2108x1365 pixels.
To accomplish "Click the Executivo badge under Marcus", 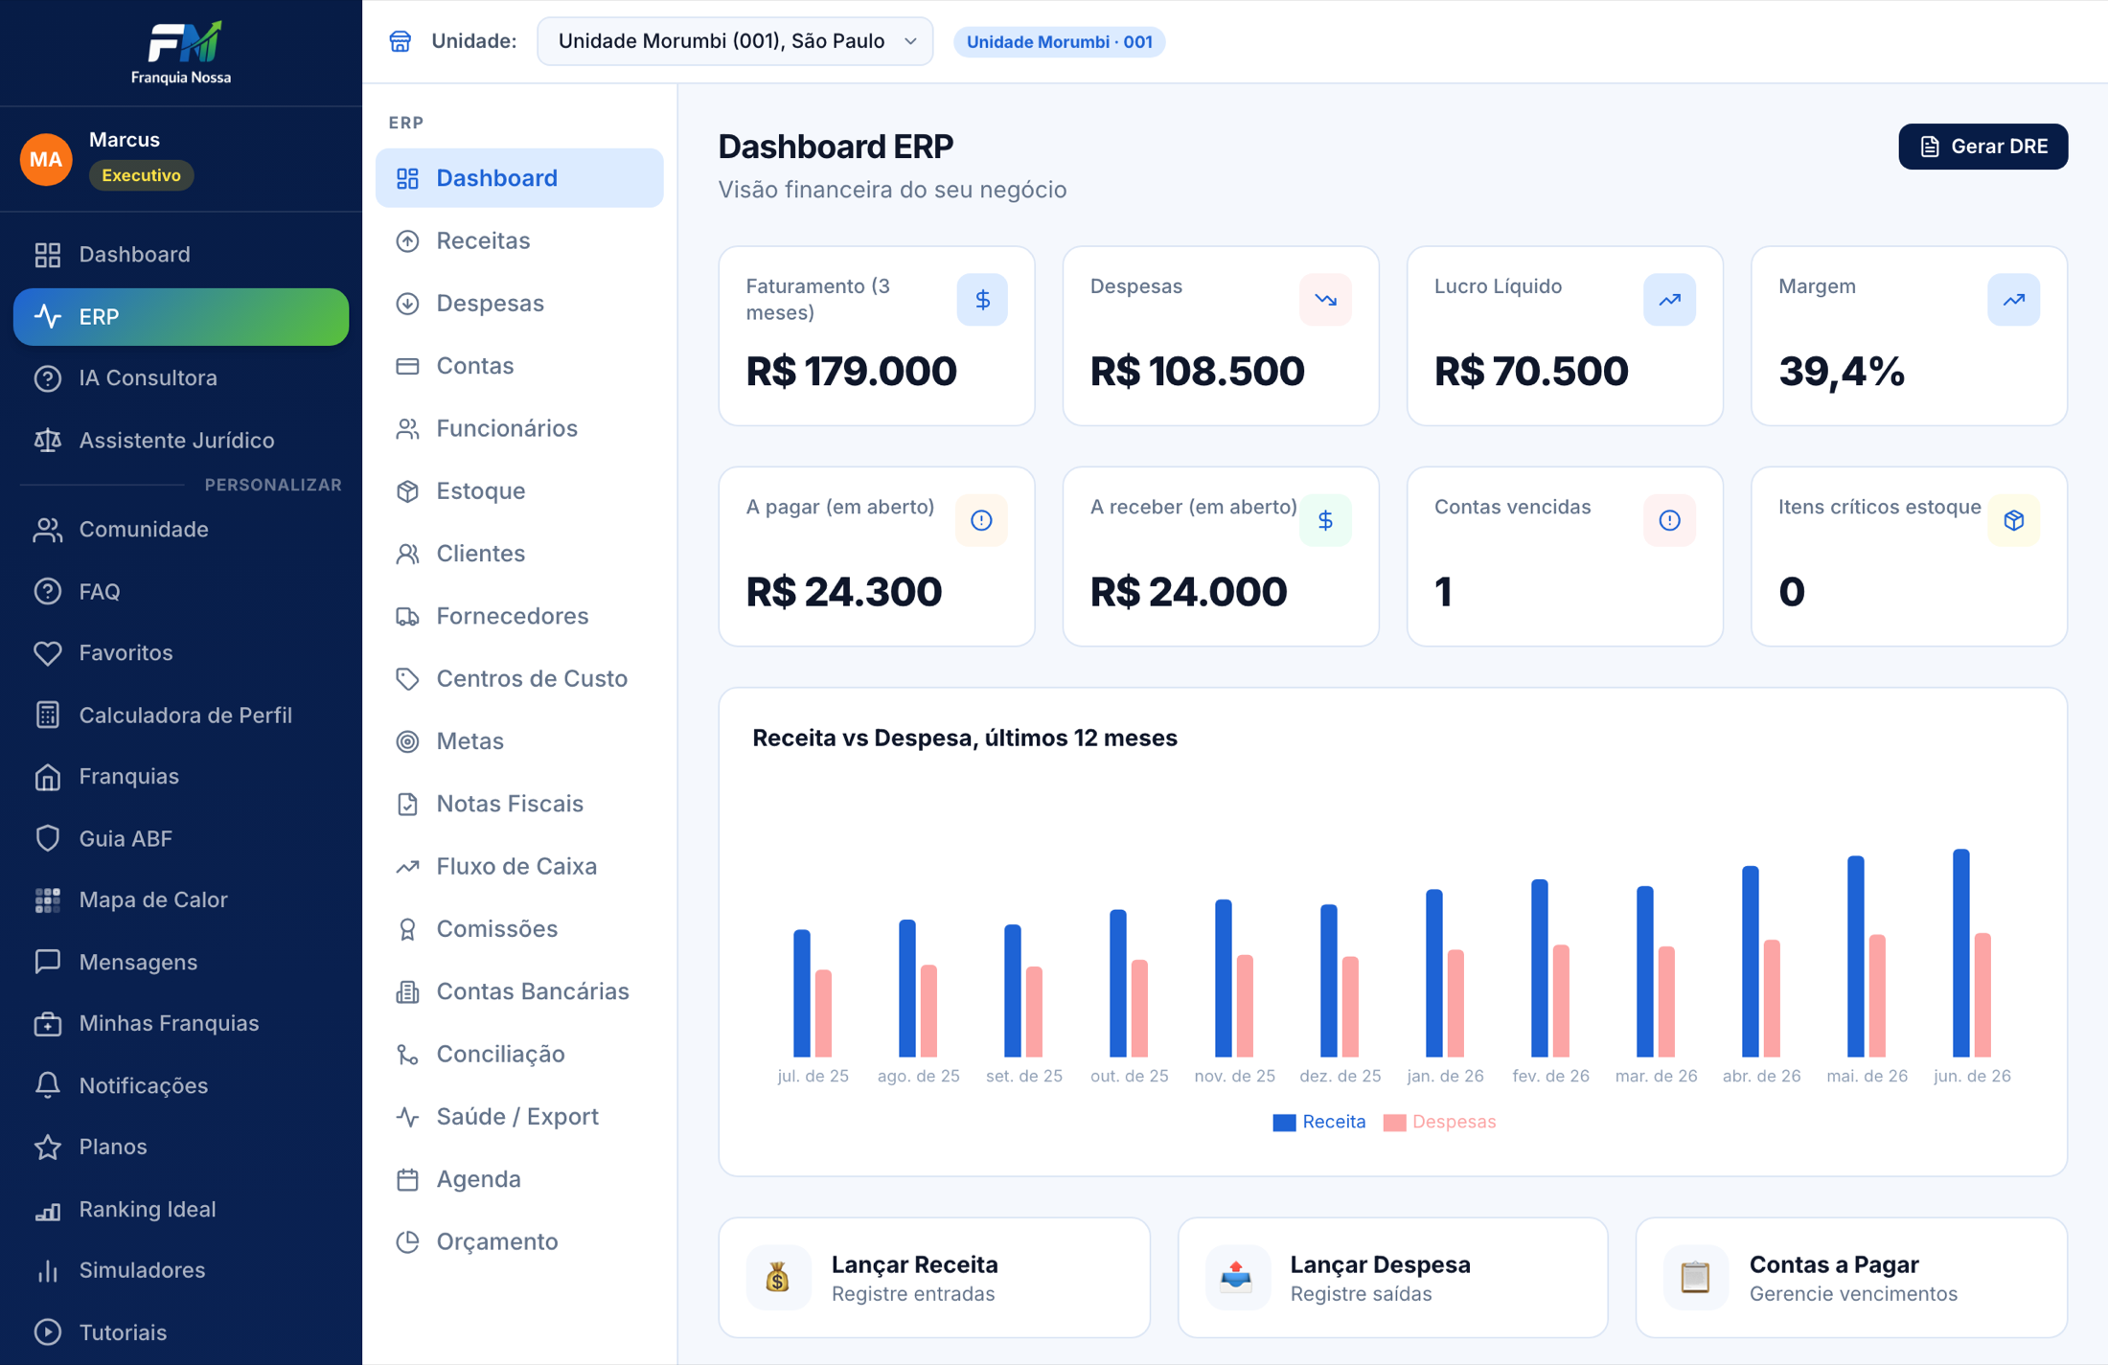I will point(142,175).
